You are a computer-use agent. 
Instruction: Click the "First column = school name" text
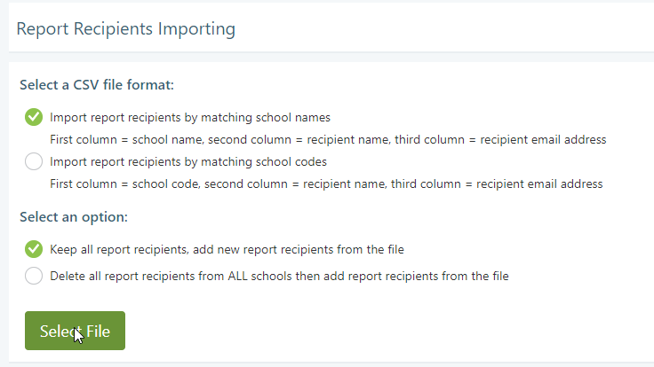pos(125,140)
